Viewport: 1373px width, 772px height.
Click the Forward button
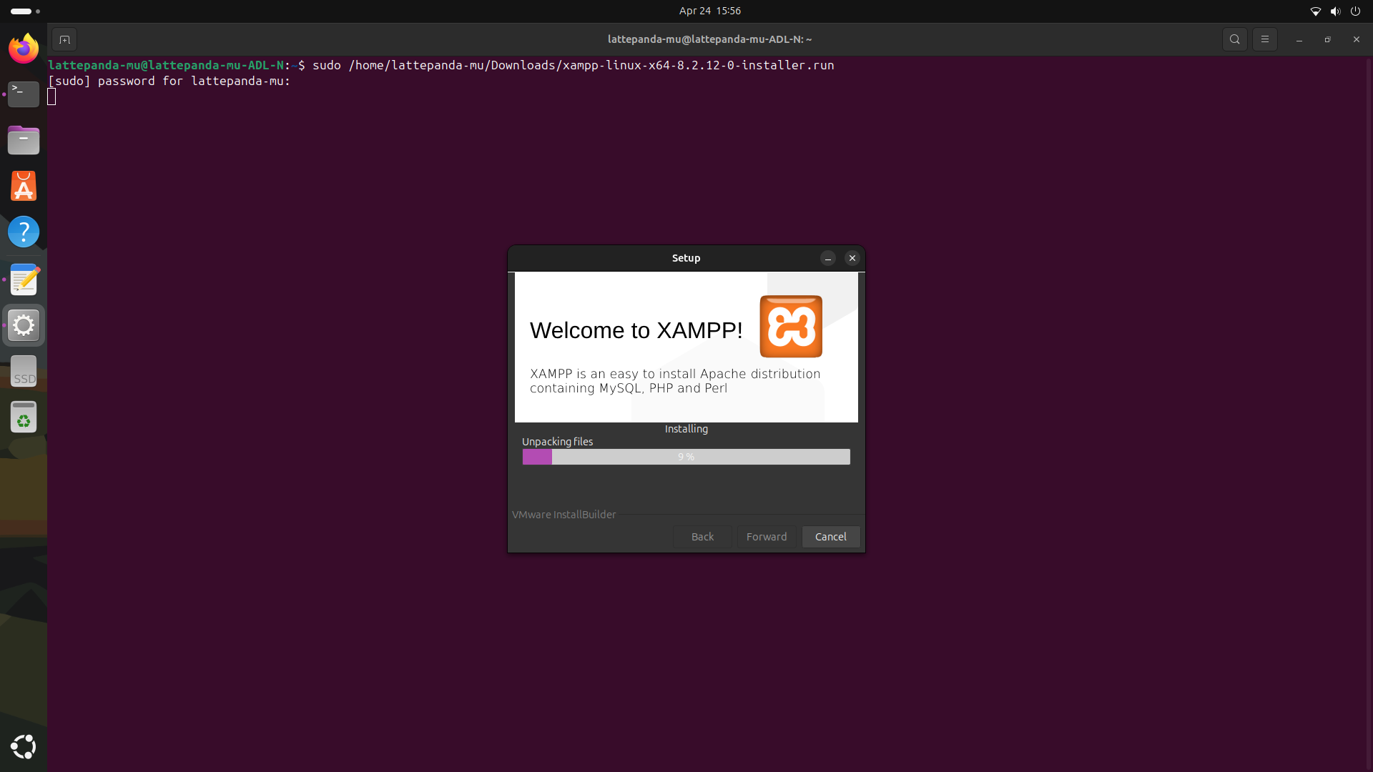[766, 537]
